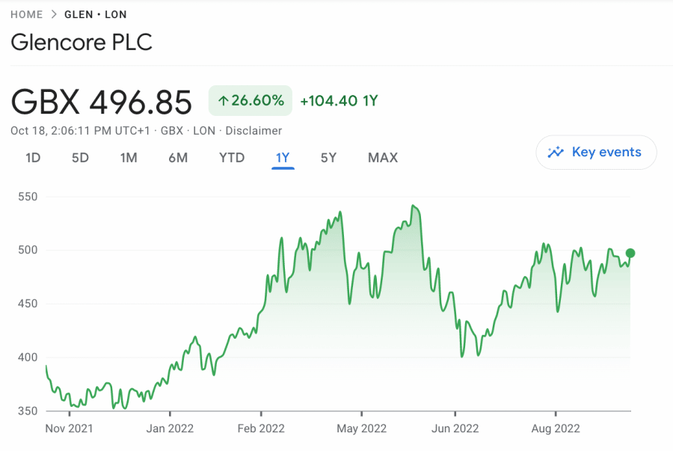673x451 pixels.
Task: Switch to the 6M chart view
Action: click(179, 158)
